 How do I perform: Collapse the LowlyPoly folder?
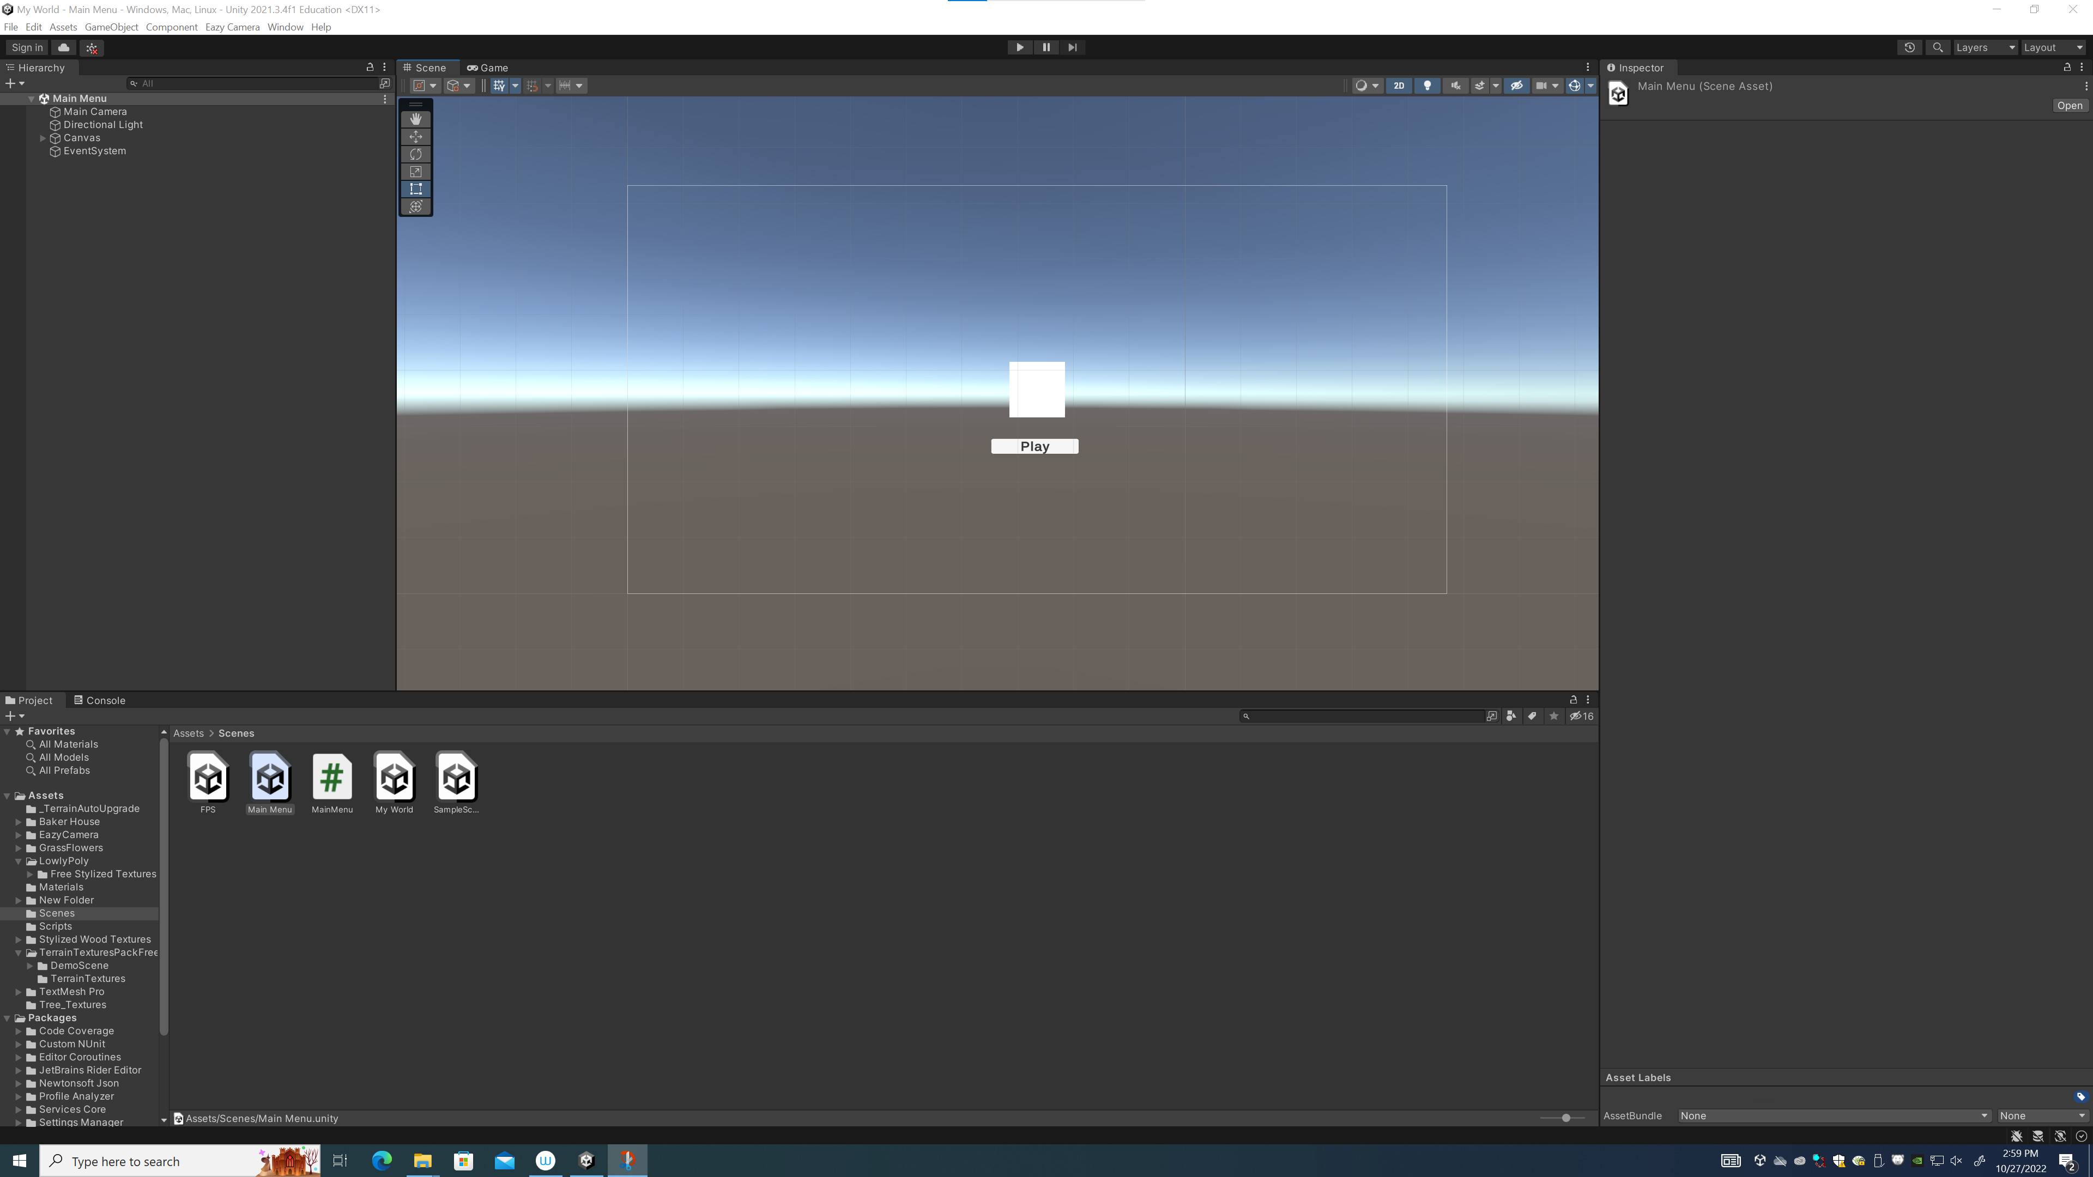(x=18, y=861)
